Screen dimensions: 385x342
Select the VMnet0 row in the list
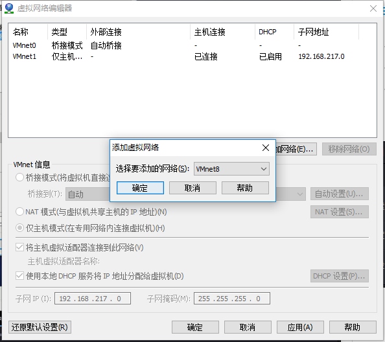pos(192,45)
